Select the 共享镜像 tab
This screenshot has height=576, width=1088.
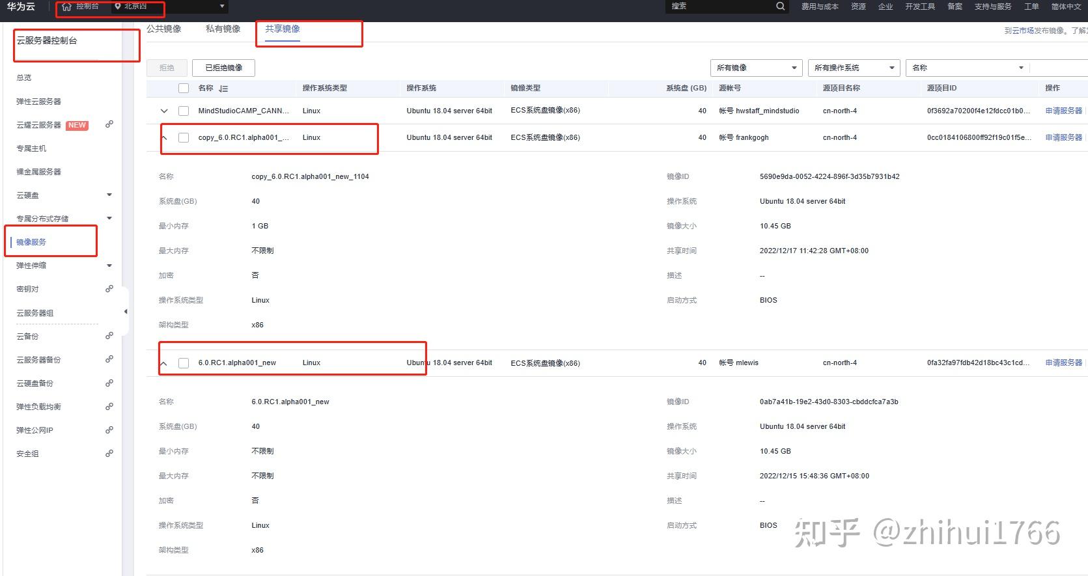coord(283,29)
